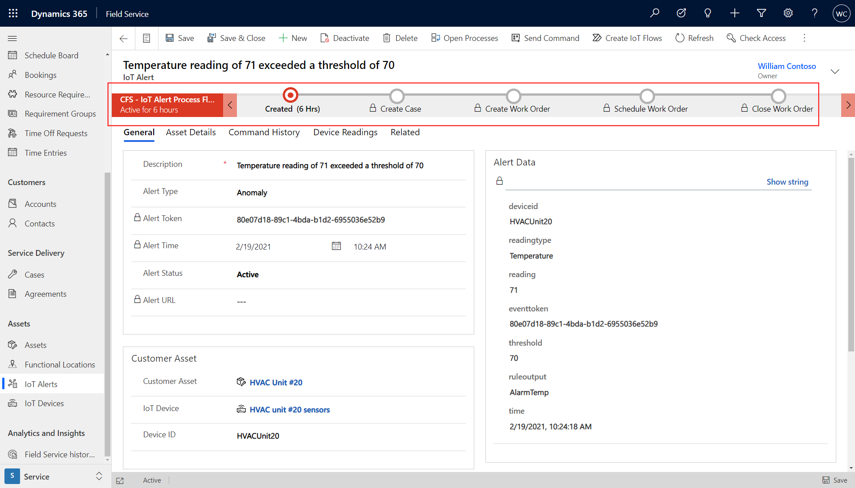Open HVAC unit #20 sensors IoT device link

tap(289, 409)
